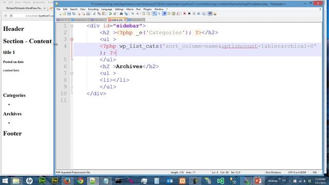Toggle show all characters paragraph icon
This screenshot has width=329, height=185.
[x=159, y=14]
